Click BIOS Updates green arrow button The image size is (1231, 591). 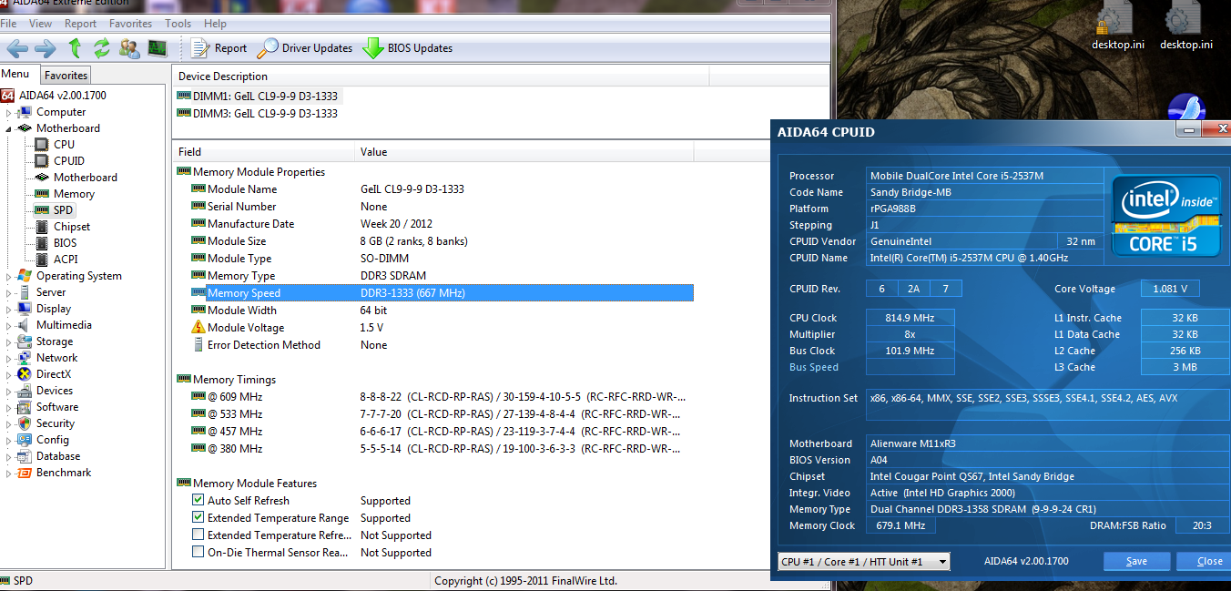(x=408, y=48)
